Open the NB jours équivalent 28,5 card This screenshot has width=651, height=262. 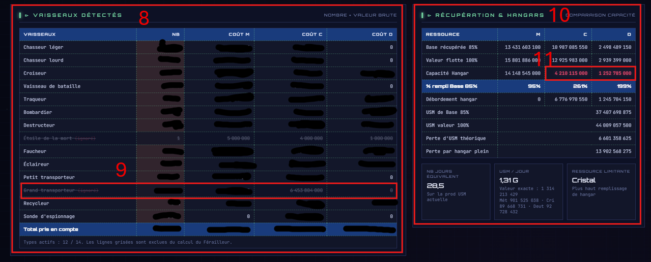click(x=456, y=192)
